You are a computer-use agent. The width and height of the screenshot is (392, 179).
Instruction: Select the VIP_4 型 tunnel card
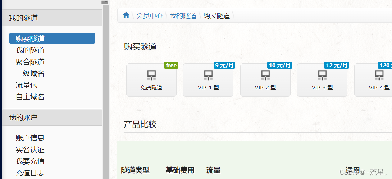click(x=373, y=80)
